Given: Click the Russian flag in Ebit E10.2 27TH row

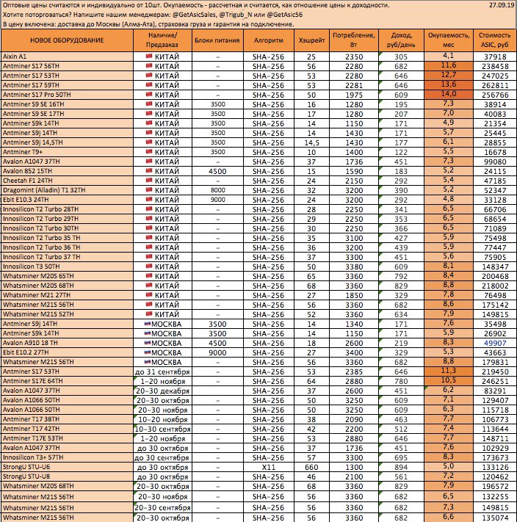Looking at the screenshot, I should click(x=147, y=352).
